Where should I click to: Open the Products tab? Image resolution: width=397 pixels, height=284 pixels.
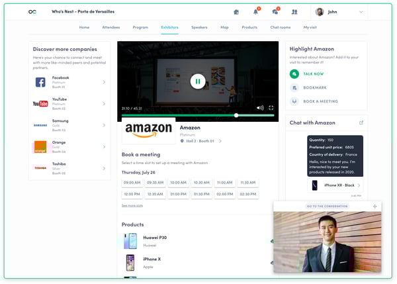coord(249,27)
